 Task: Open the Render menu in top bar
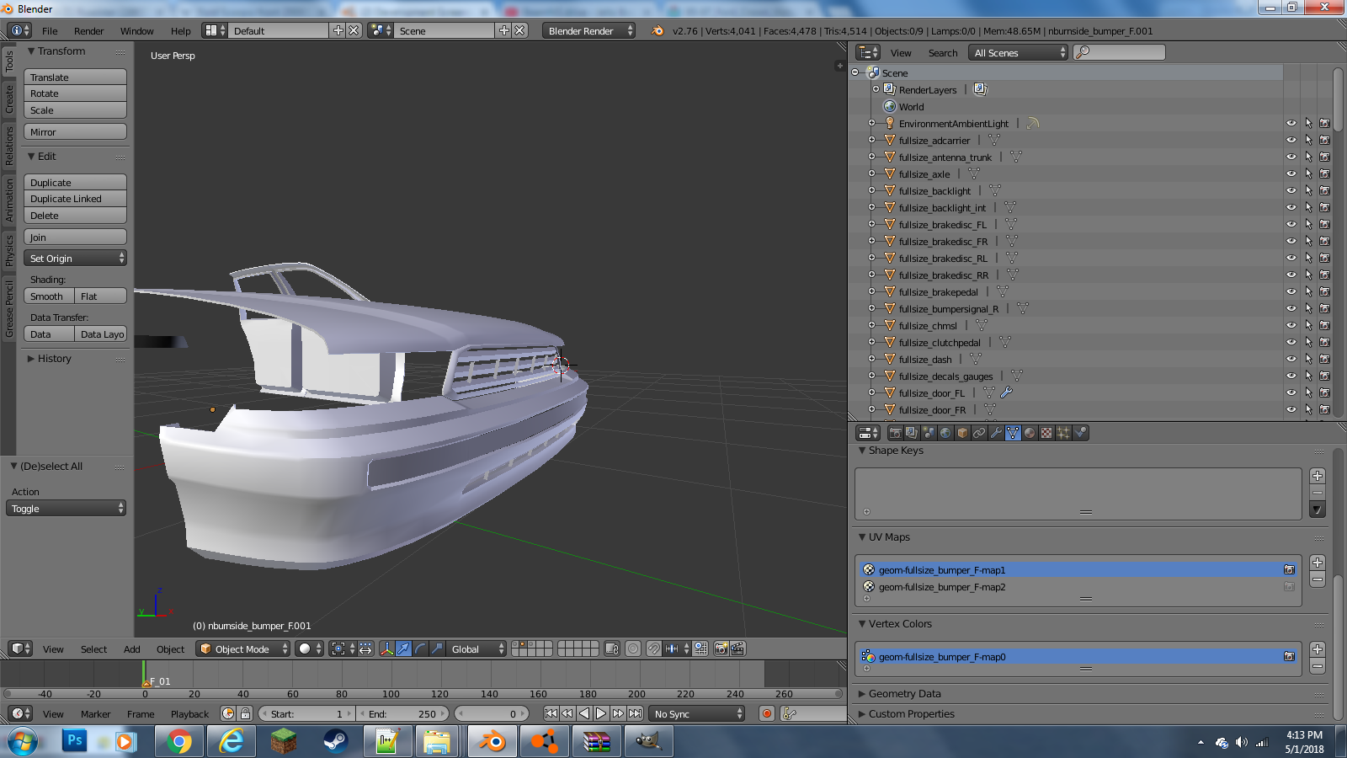coord(88,31)
